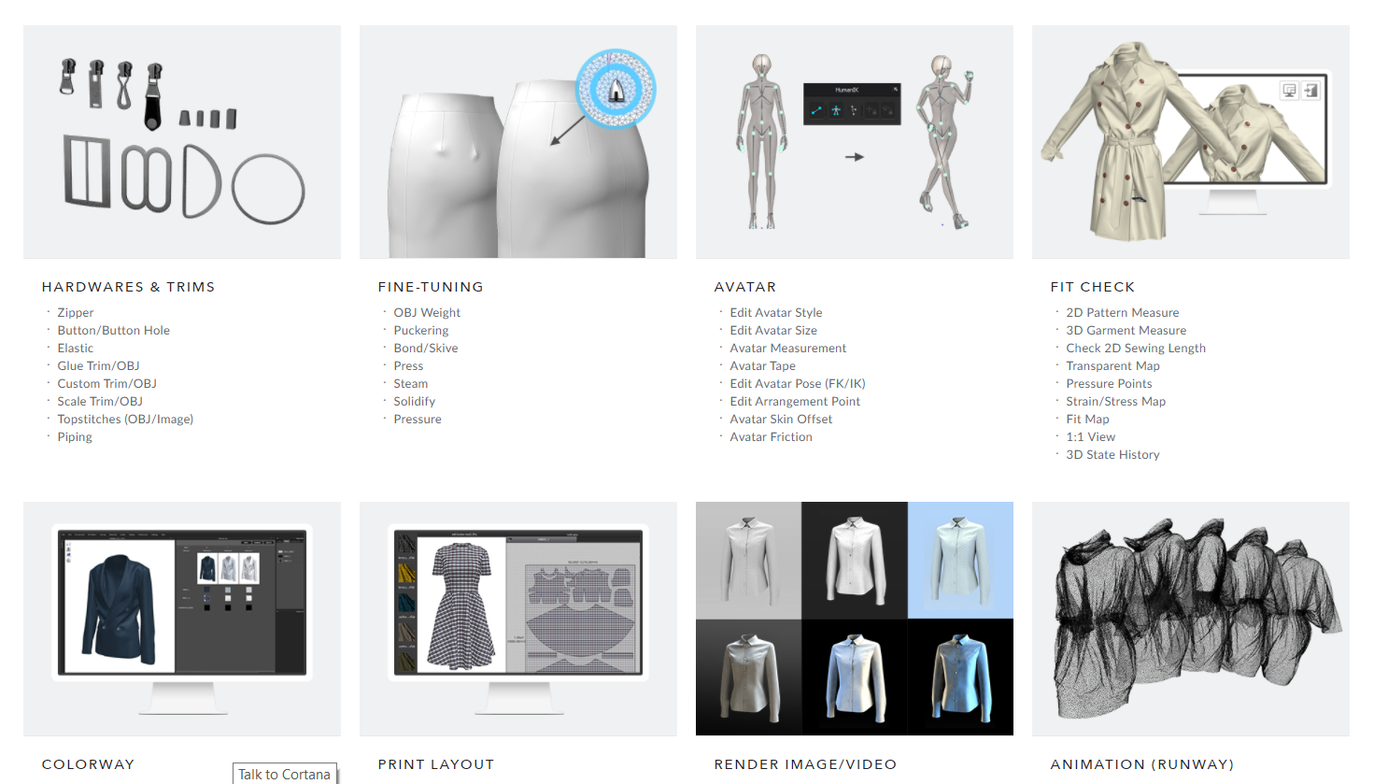The height and width of the screenshot is (784, 1374).
Task: Open the Animation (Runway) mesh image
Action: point(1191,619)
